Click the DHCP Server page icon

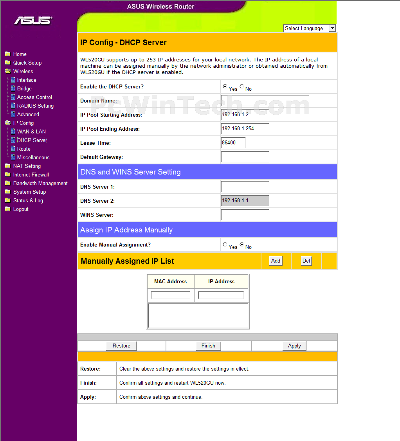click(13, 140)
